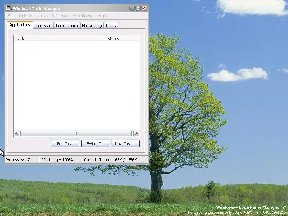Open the Shut Down menu

(x=82, y=16)
